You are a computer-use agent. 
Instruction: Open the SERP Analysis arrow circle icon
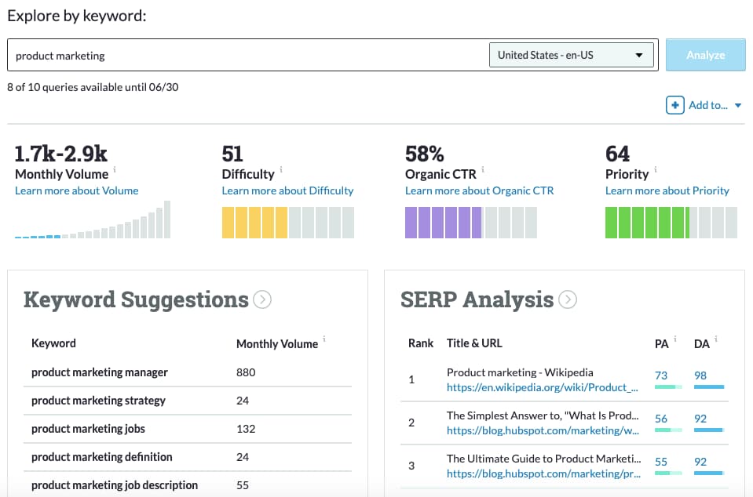click(x=568, y=299)
